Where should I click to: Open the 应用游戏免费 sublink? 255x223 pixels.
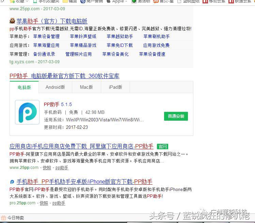(x=156, y=45)
